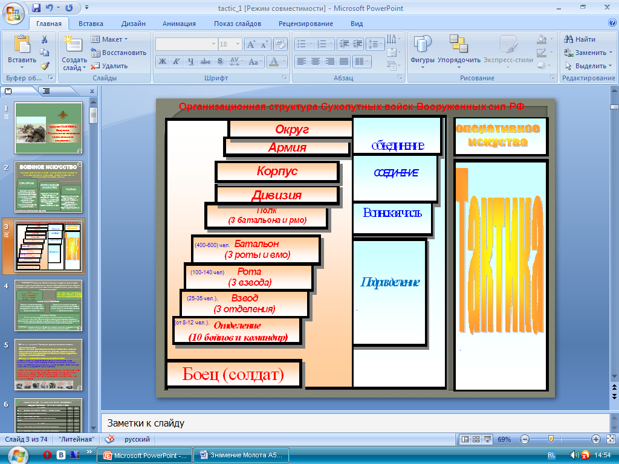Viewport: 619px width, 464px height.
Task: Click the Заметки к слайду notes field
Action: click(355, 423)
